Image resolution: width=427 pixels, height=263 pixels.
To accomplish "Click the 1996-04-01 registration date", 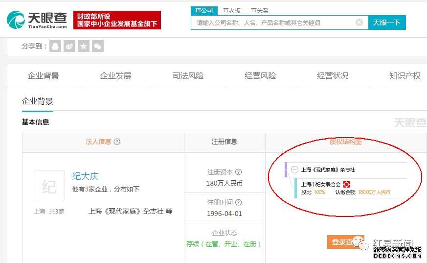I will coord(225,214).
